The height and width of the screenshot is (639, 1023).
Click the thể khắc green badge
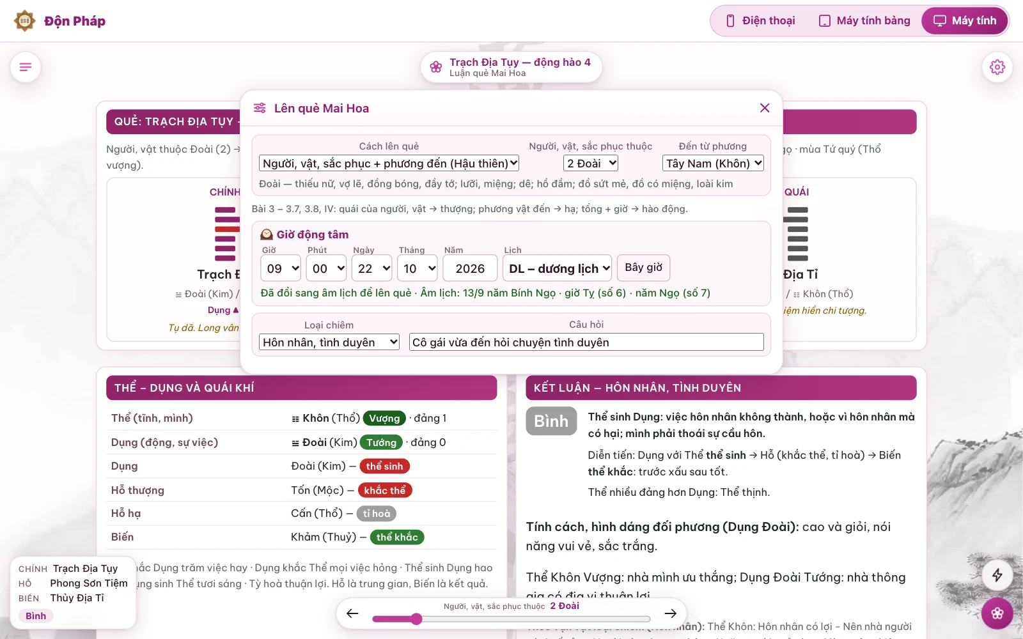tap(397, 537)
